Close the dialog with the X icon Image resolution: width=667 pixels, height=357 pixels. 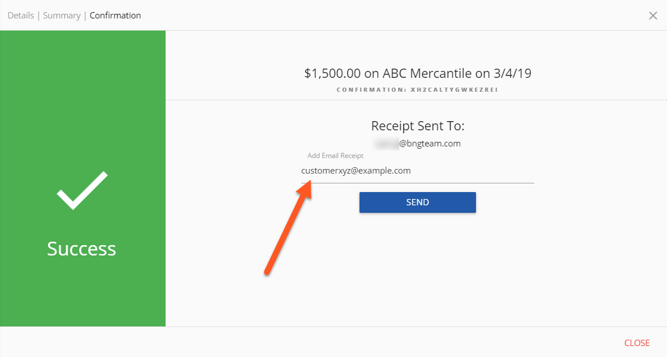point(653,16)
